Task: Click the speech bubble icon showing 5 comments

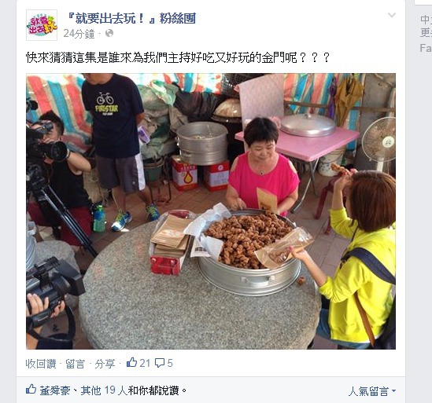Action: (160, 363)
